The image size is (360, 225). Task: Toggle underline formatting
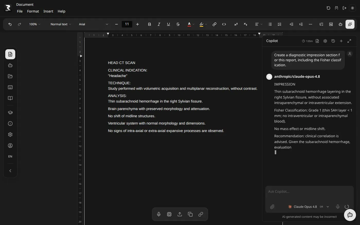coord(168,24)
